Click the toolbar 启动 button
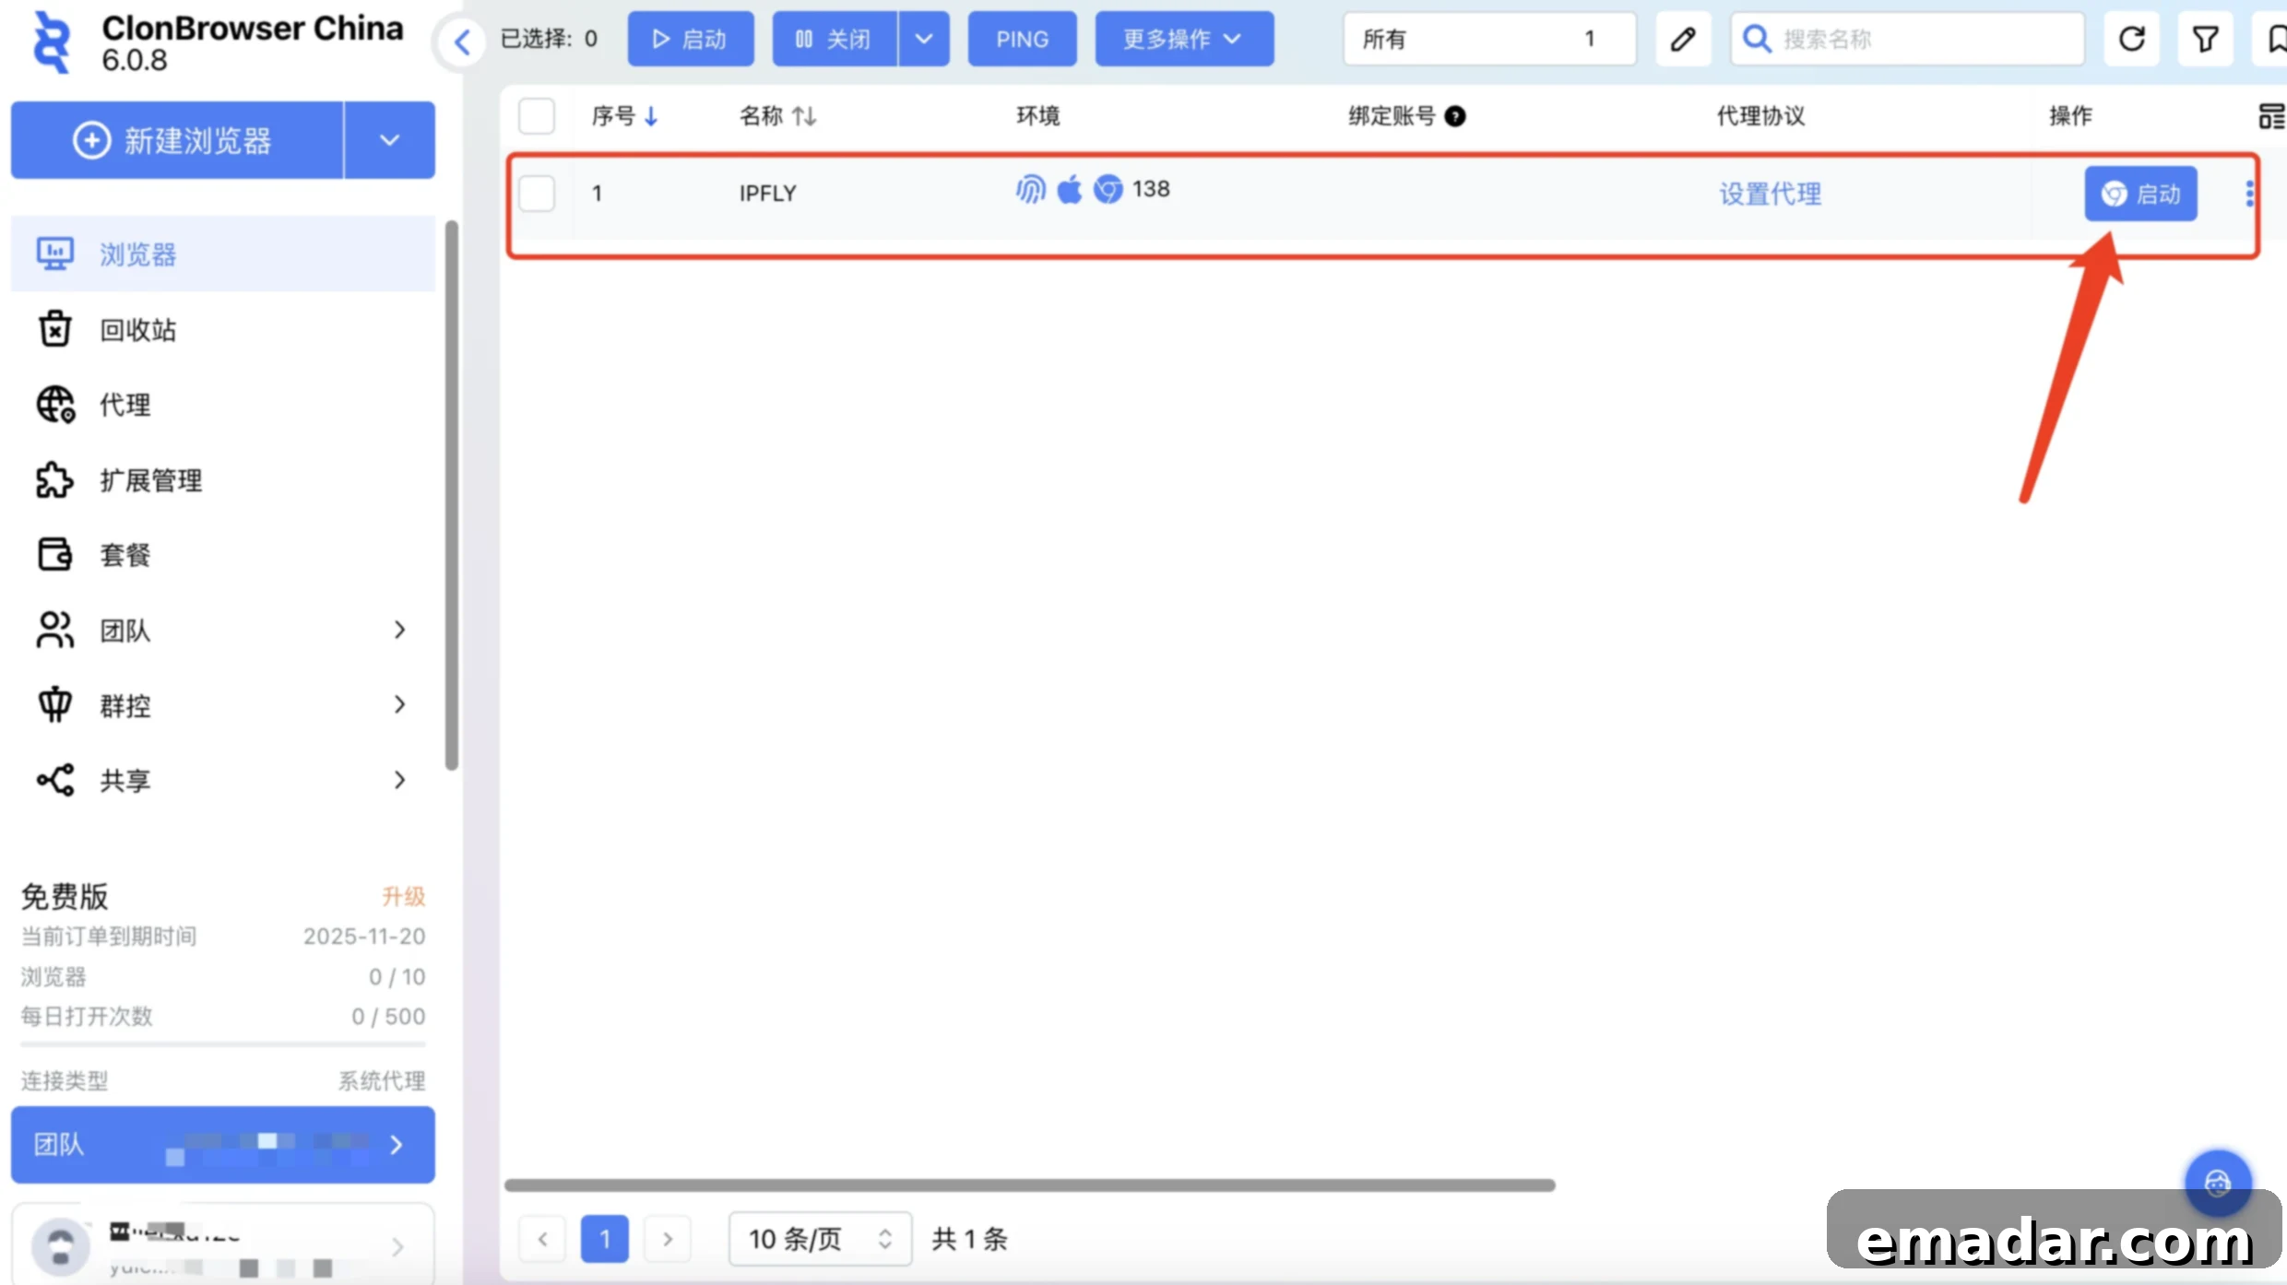2287x1285 pixels. point(690,39)
